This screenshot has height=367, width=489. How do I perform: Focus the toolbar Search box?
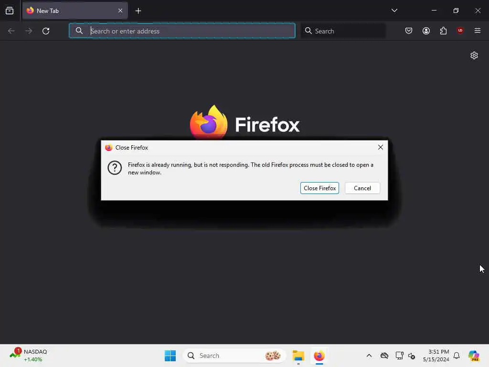343,31
